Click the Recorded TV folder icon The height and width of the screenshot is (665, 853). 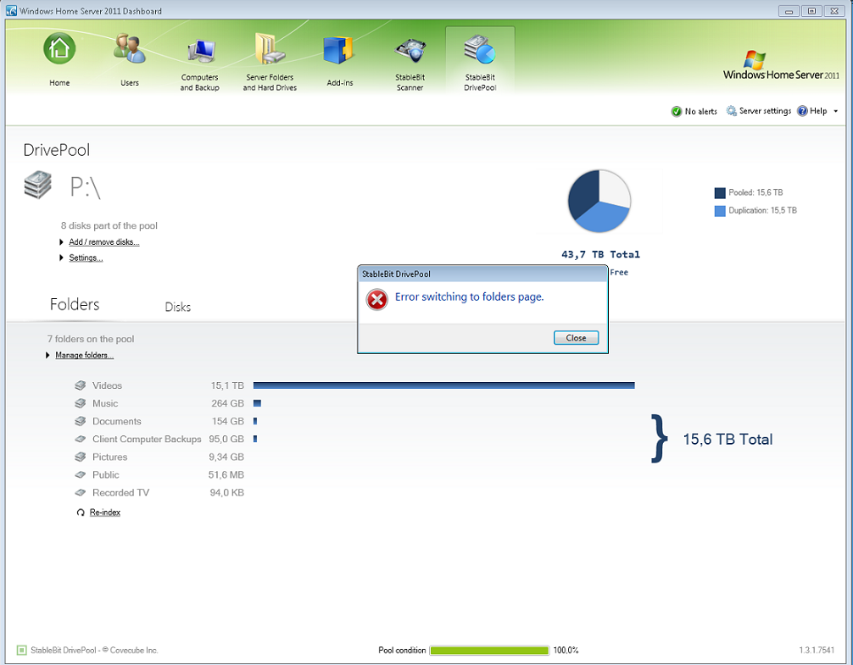(80, 493)
